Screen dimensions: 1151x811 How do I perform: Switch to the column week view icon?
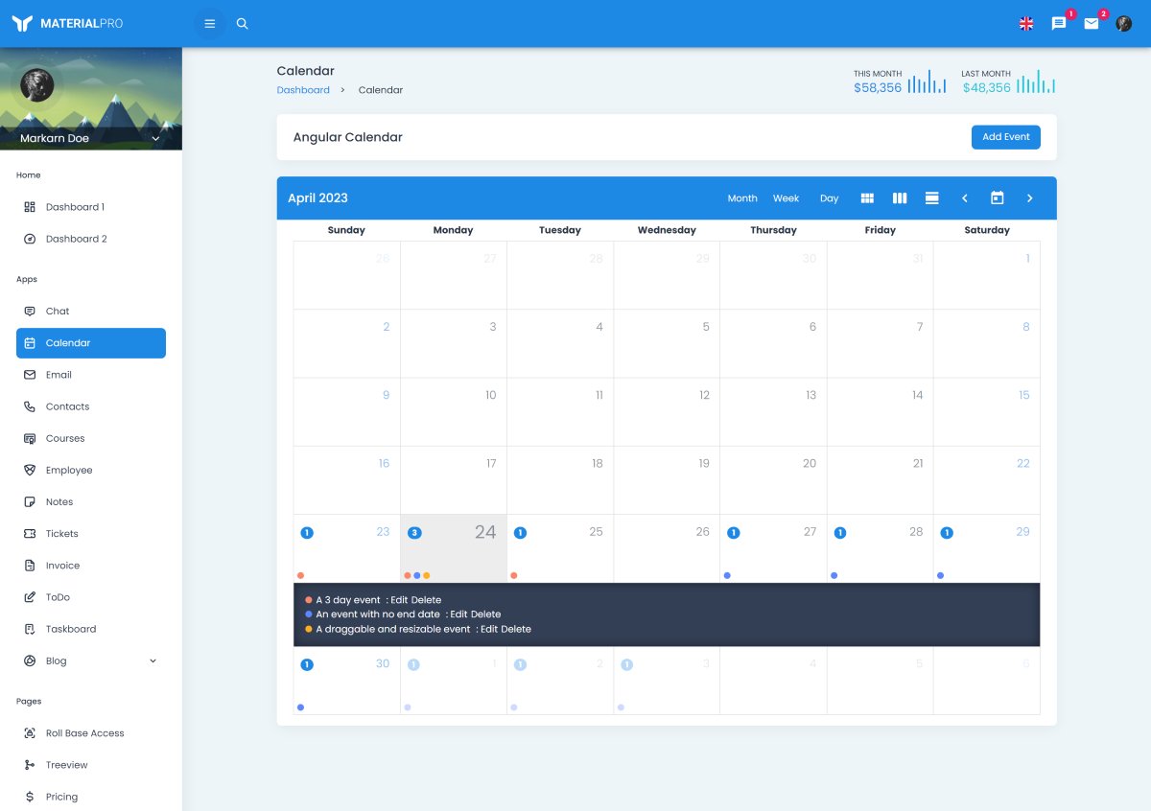point(900,198)
